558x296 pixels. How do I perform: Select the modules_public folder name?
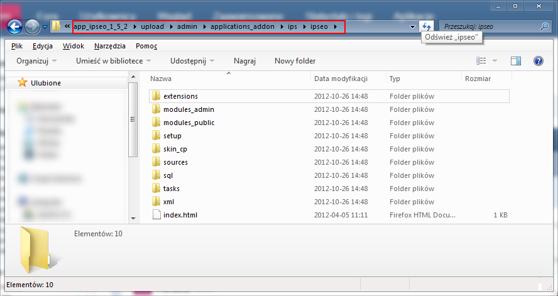pyautogui.click(x=189, y=123)
